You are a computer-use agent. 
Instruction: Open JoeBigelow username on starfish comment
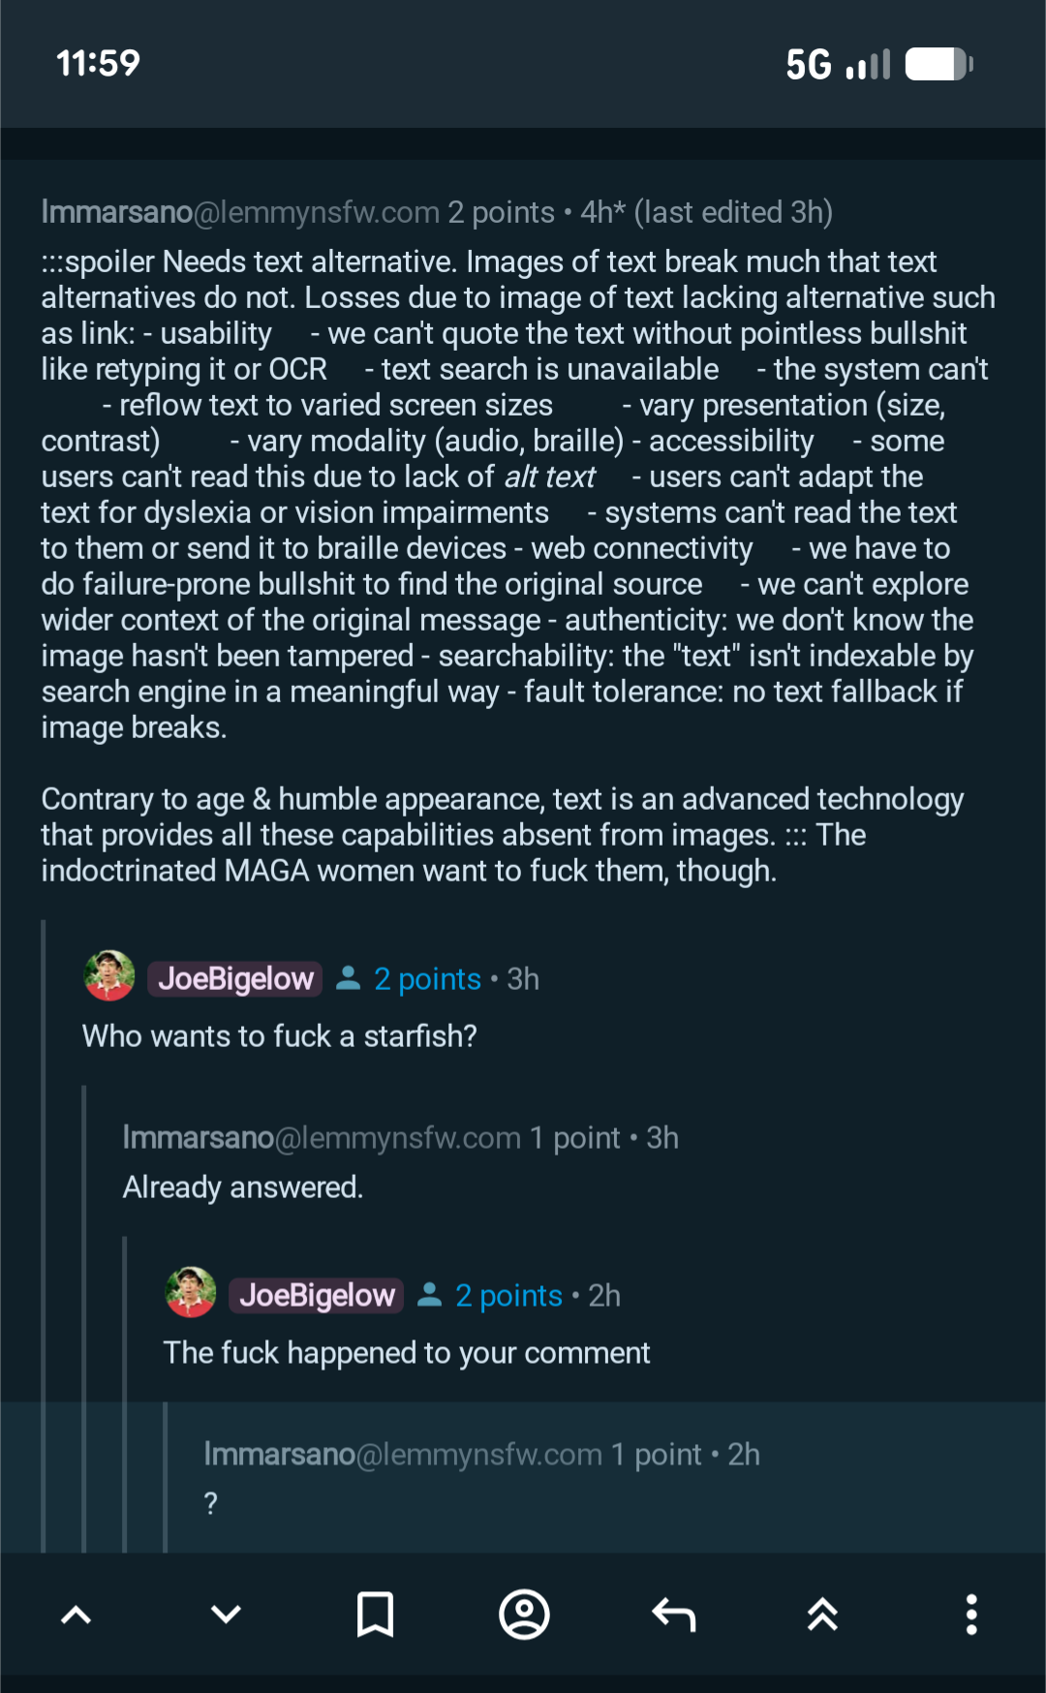tap(235, 979)
